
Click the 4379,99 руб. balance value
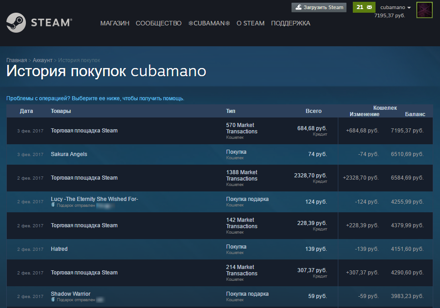pos(407,225)
